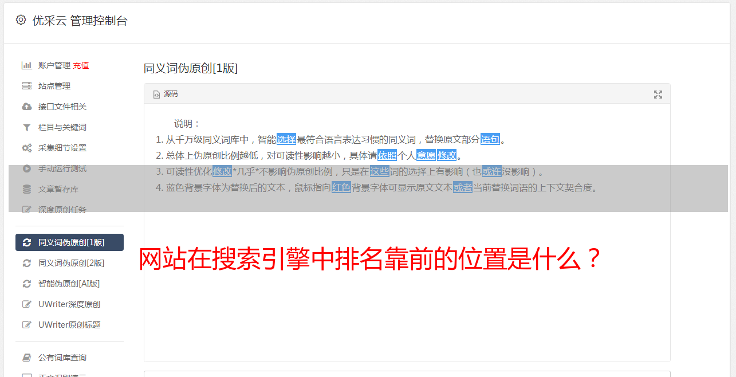The image size is (736, 377).
Task: Click highlighted word 语句 in first line
Action: (x=490, y=139)
